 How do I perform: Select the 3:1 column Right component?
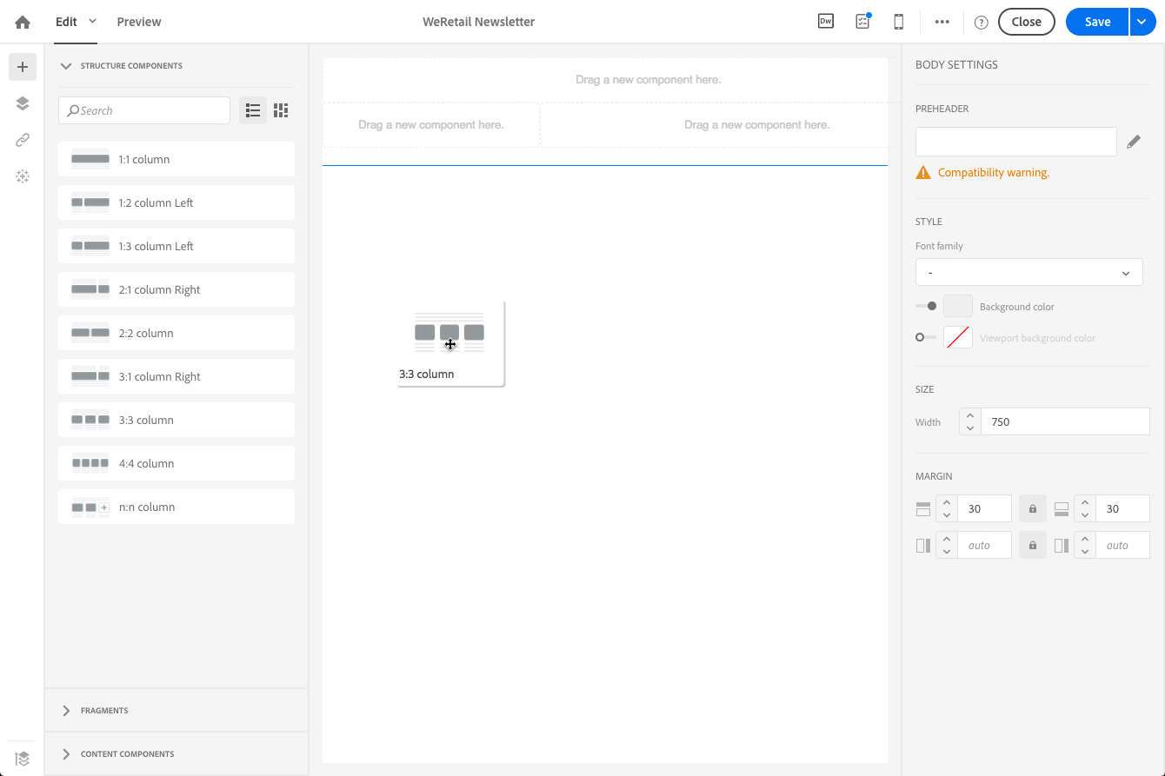(x=176, y=376)
